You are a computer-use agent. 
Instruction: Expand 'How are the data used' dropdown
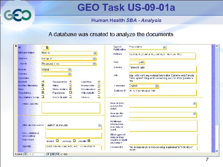pyautogui.click(x=194, y=113)
